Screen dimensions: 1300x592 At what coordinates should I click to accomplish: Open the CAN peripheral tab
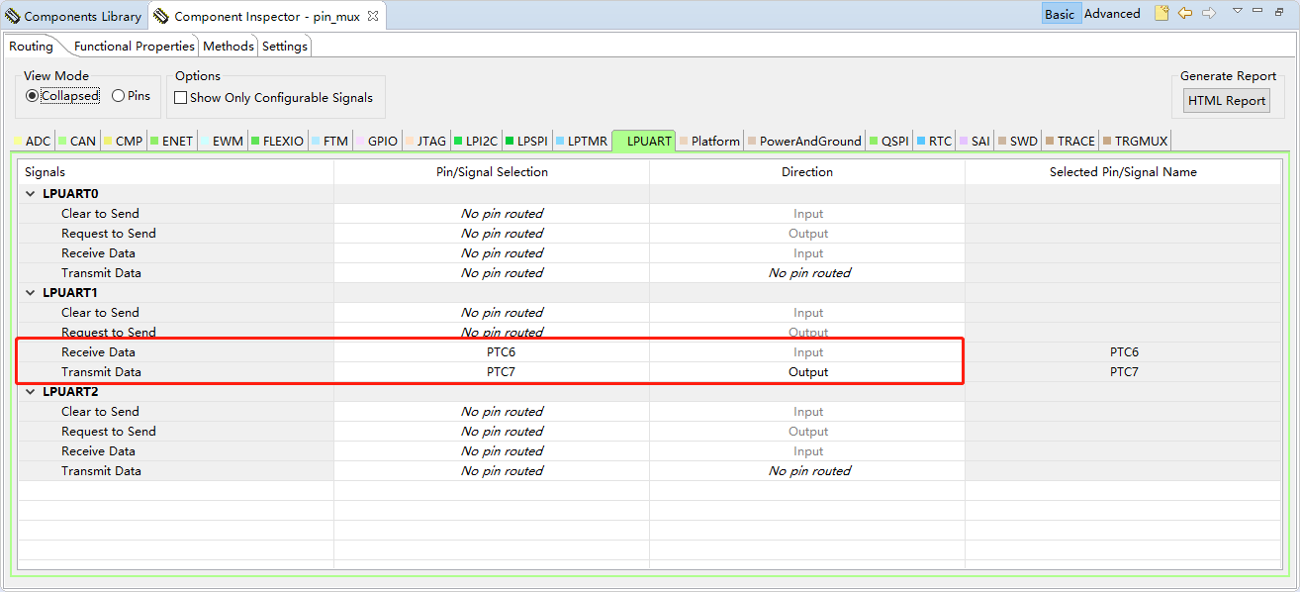[76, 141]
